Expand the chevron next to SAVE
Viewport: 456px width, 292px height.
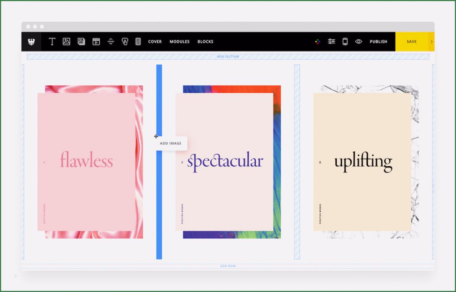coord(431,41)
